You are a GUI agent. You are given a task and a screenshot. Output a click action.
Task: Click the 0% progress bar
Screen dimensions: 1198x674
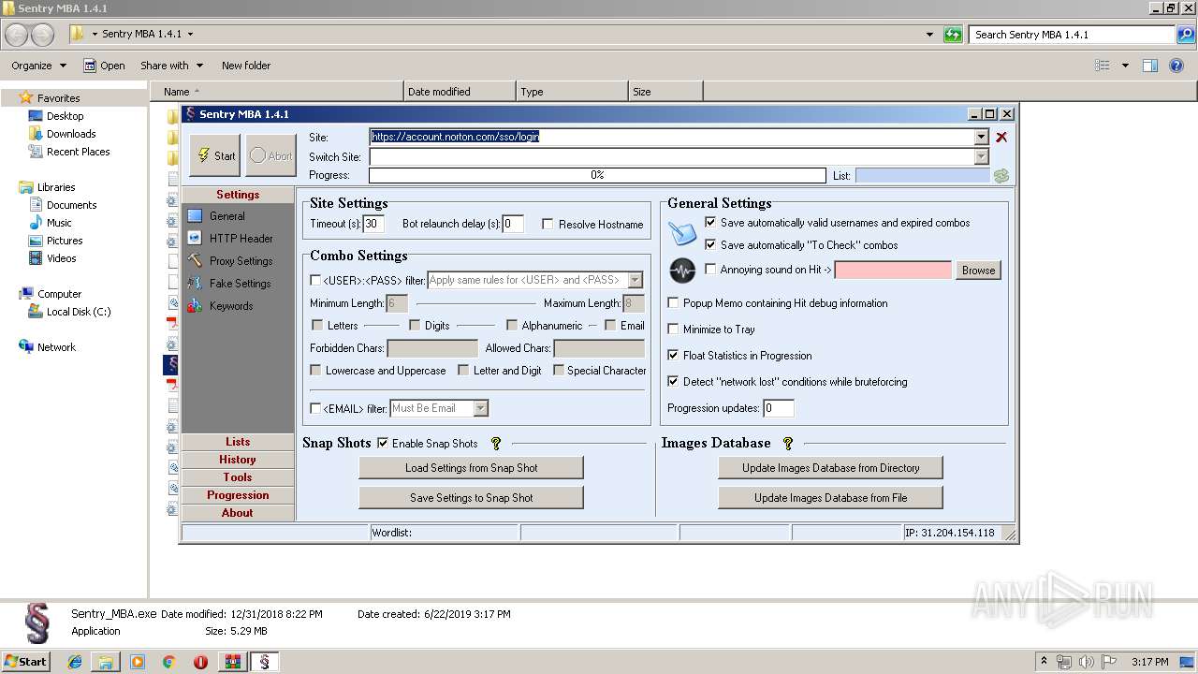pos(597,175)
